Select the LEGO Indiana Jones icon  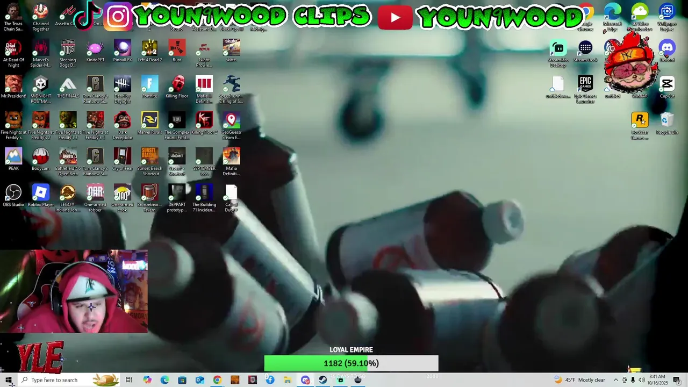coord(68,198)
